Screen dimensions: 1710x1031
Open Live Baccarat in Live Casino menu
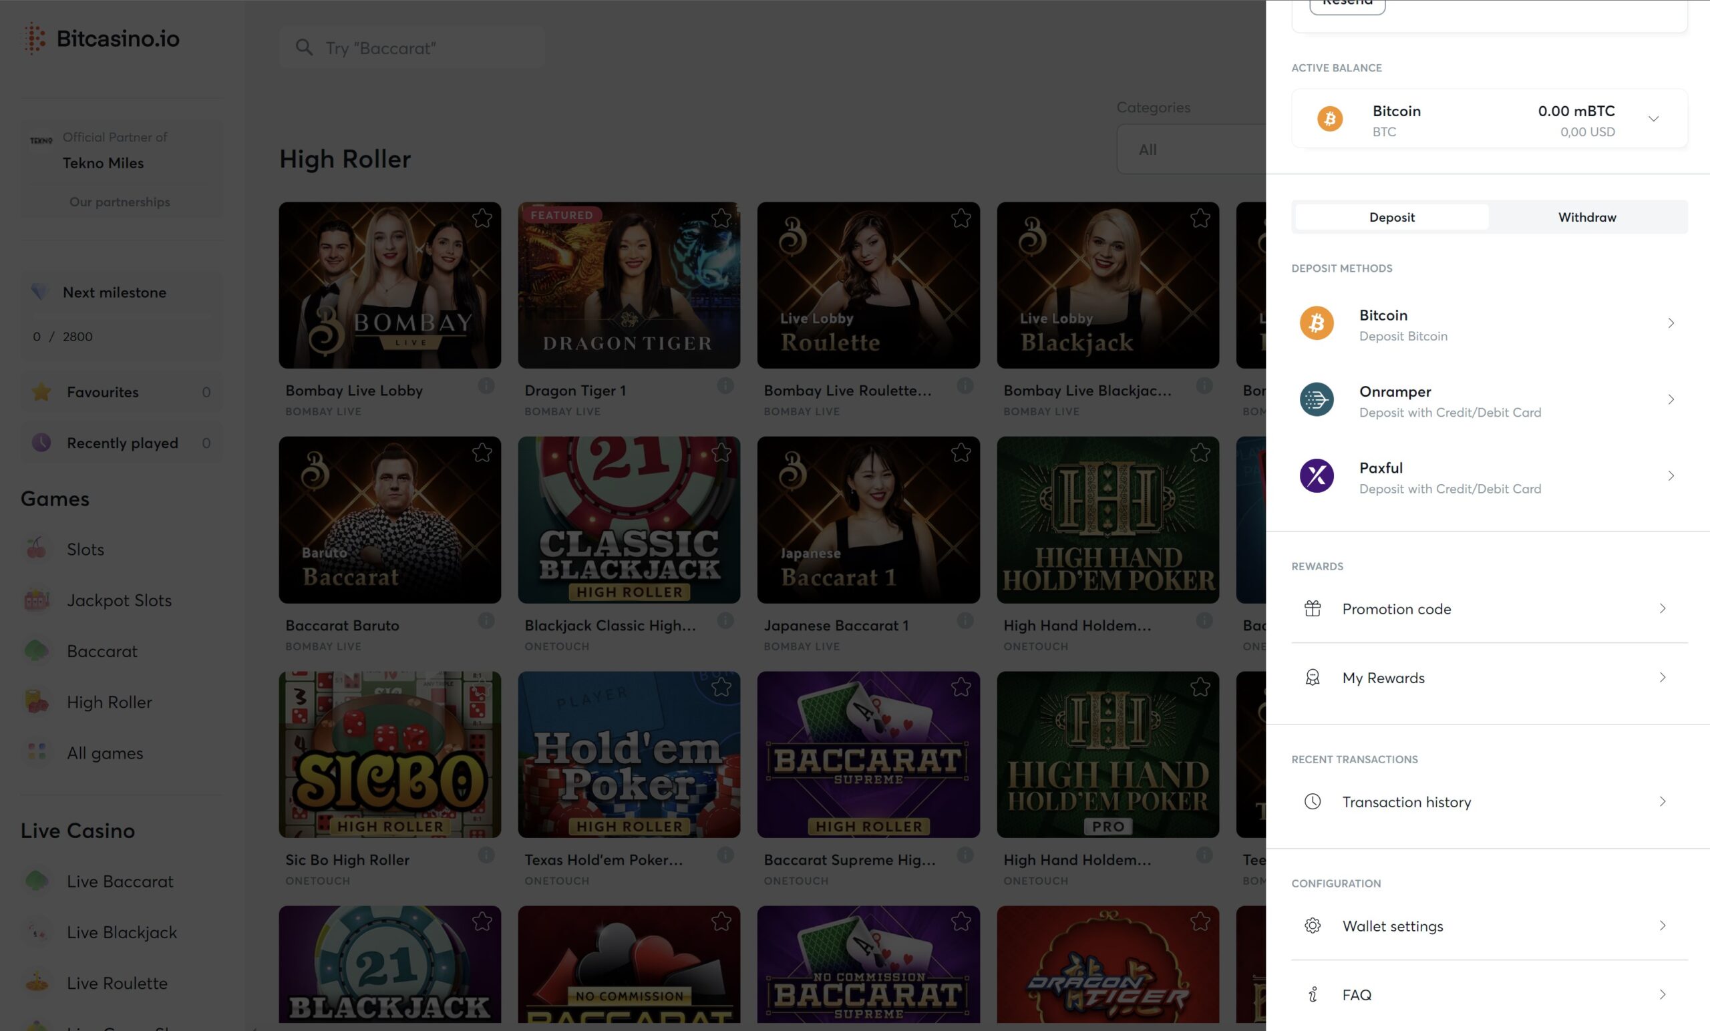[120, 881]
